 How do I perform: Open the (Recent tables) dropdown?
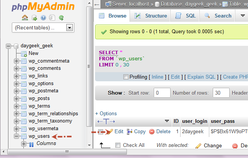(x=43, y=28)
